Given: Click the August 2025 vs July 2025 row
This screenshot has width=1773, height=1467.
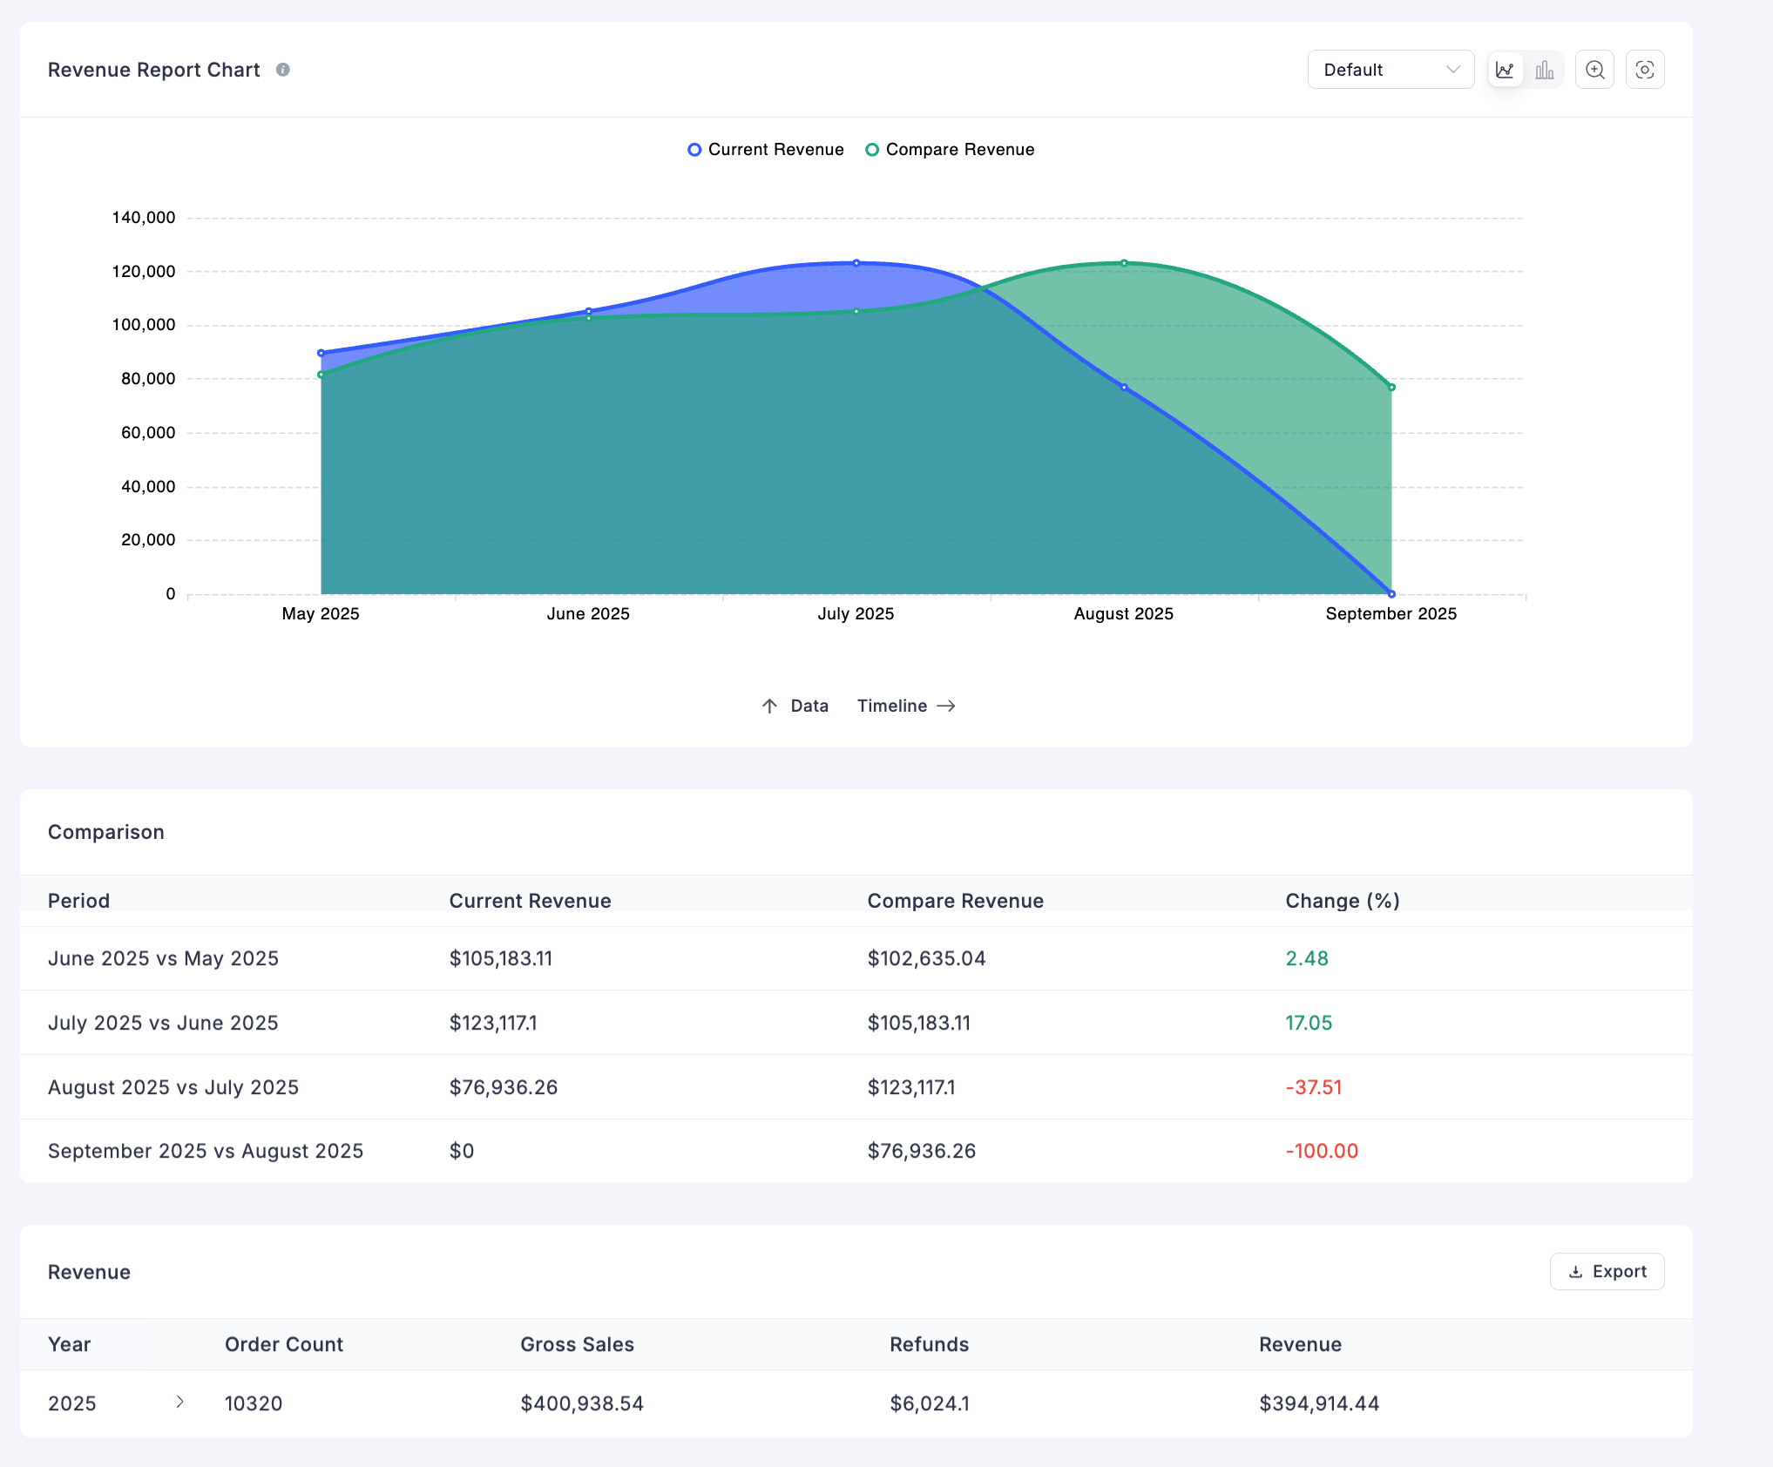Looking at the screenshot, I should pos(173,1087).
